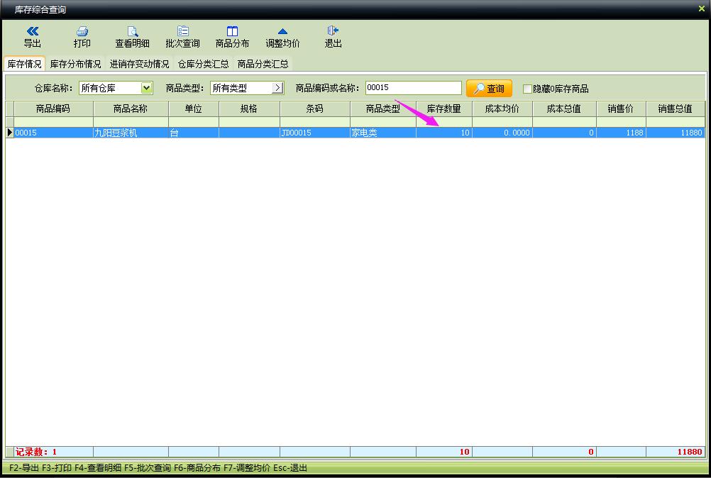Click the 所有类型 field text

click(x=229, y=89)
